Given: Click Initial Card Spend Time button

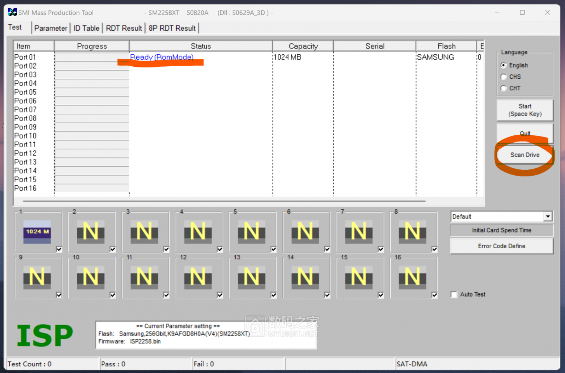Looking at the screenshot, I should (502, 230).
